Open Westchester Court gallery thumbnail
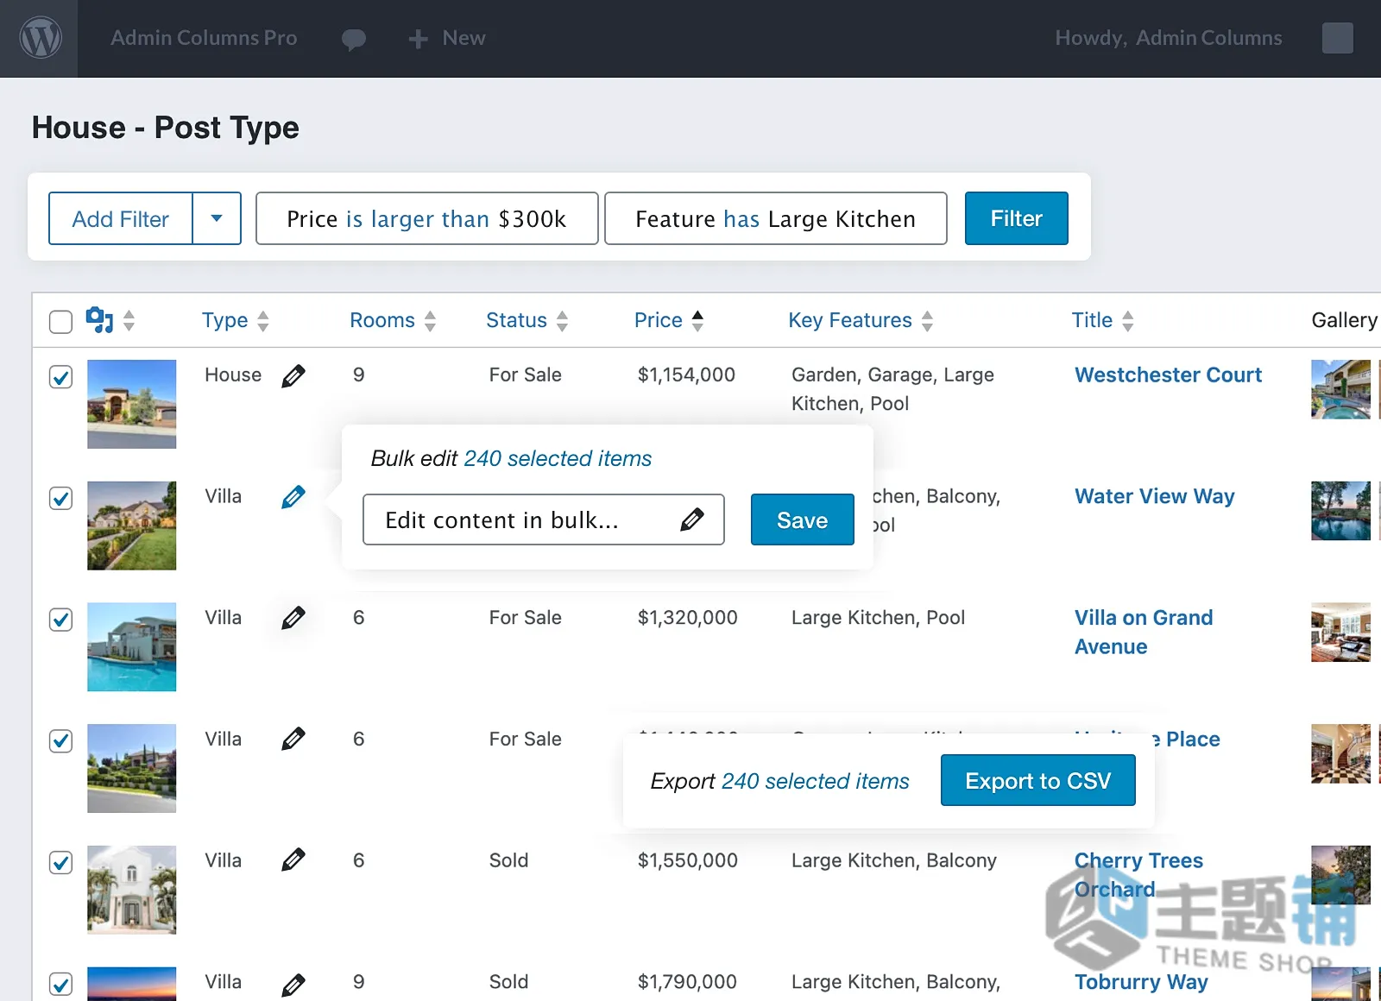This screenshot has width=1381, height=1001. click(1340, 389)
